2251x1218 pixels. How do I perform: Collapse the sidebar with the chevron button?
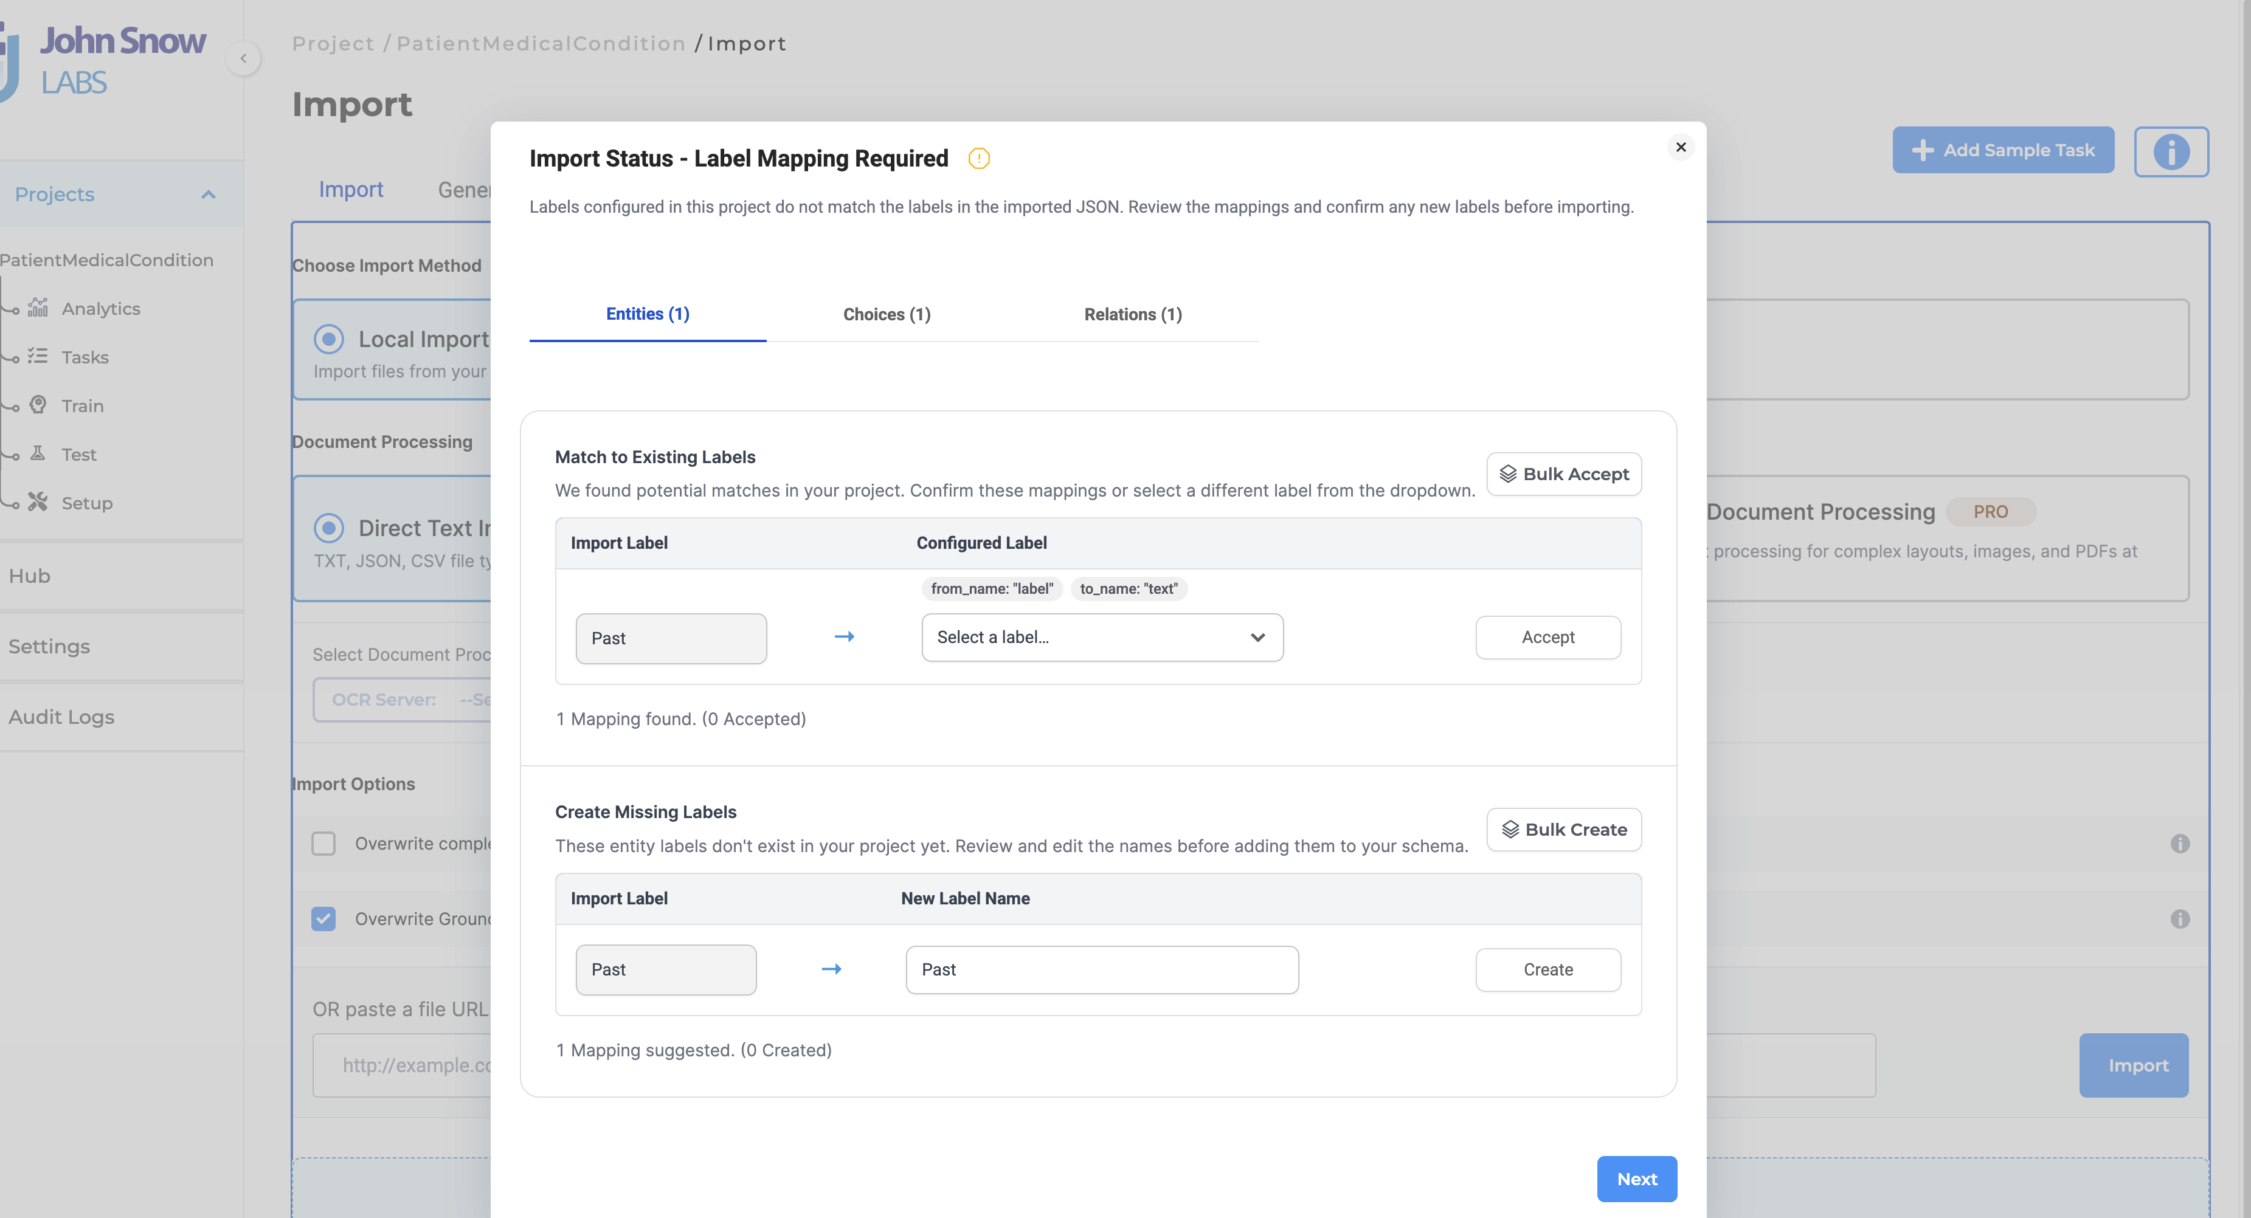coord(244,58)
